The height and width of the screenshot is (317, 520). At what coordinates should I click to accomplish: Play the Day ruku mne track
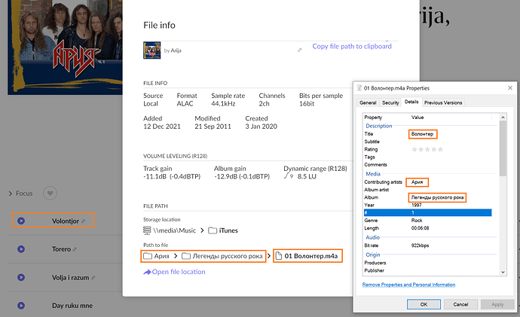click(21, 306)
